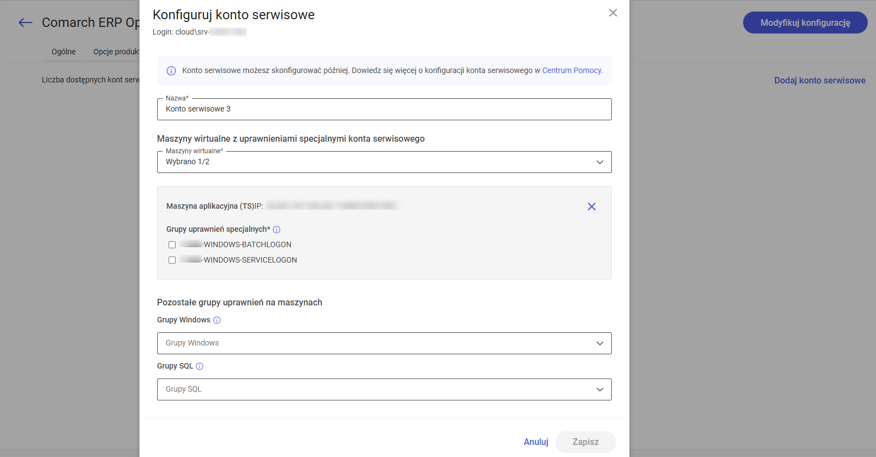Screen dimensions: 876x457
Task: Enable the WINDOWS-BATCHLOGON checkbox
Action: click(x=172, y=245)
